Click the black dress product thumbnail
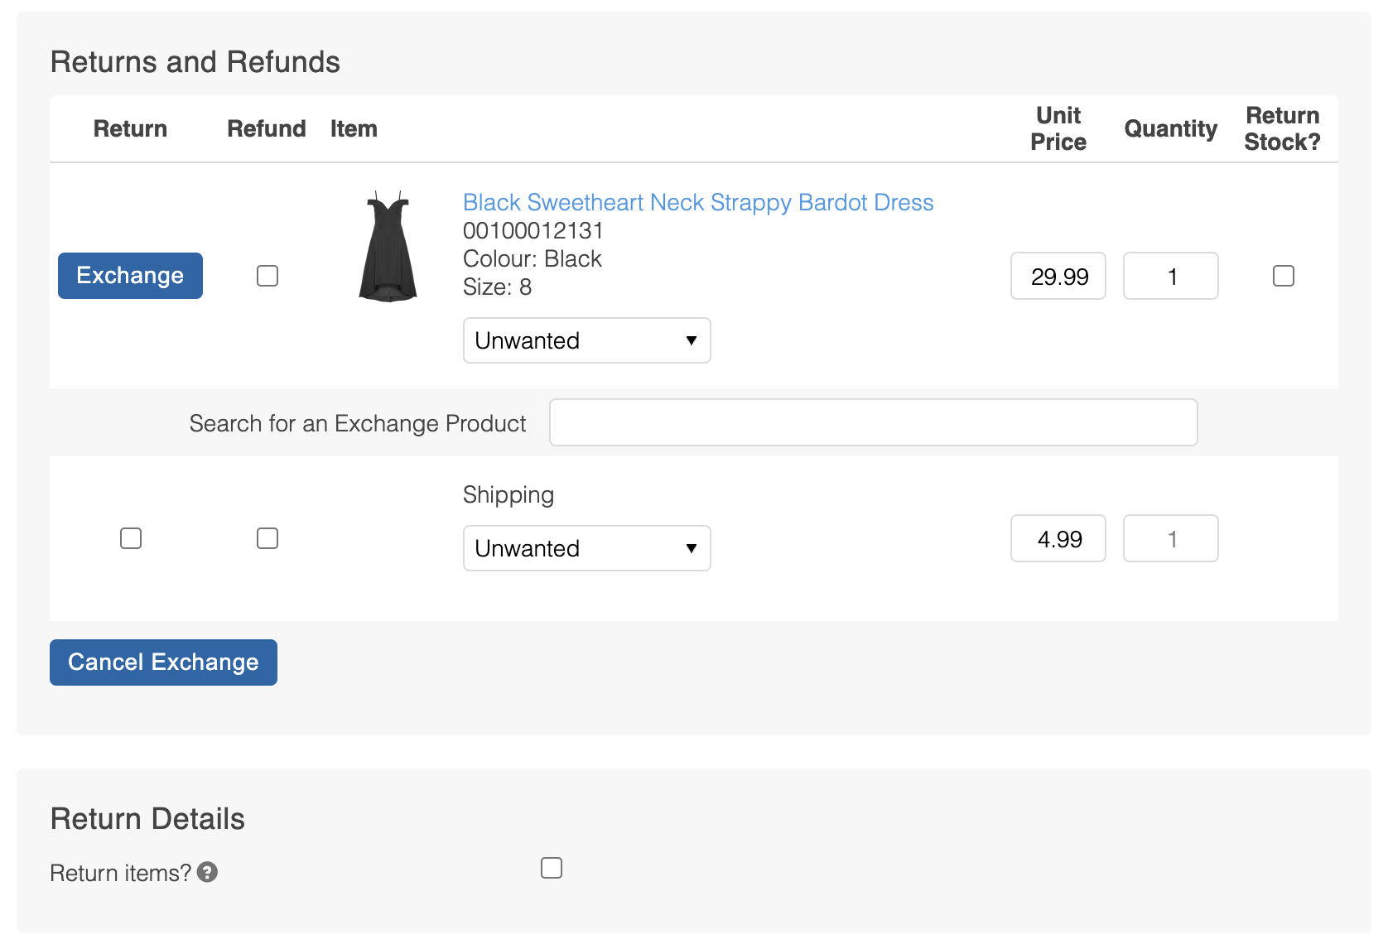 pyautogui.click(x=388, y=247)
